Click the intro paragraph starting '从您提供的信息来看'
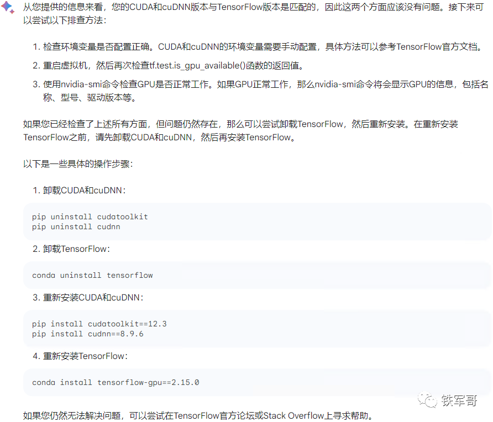Screen dimensions: 493x422 point(254,13)
